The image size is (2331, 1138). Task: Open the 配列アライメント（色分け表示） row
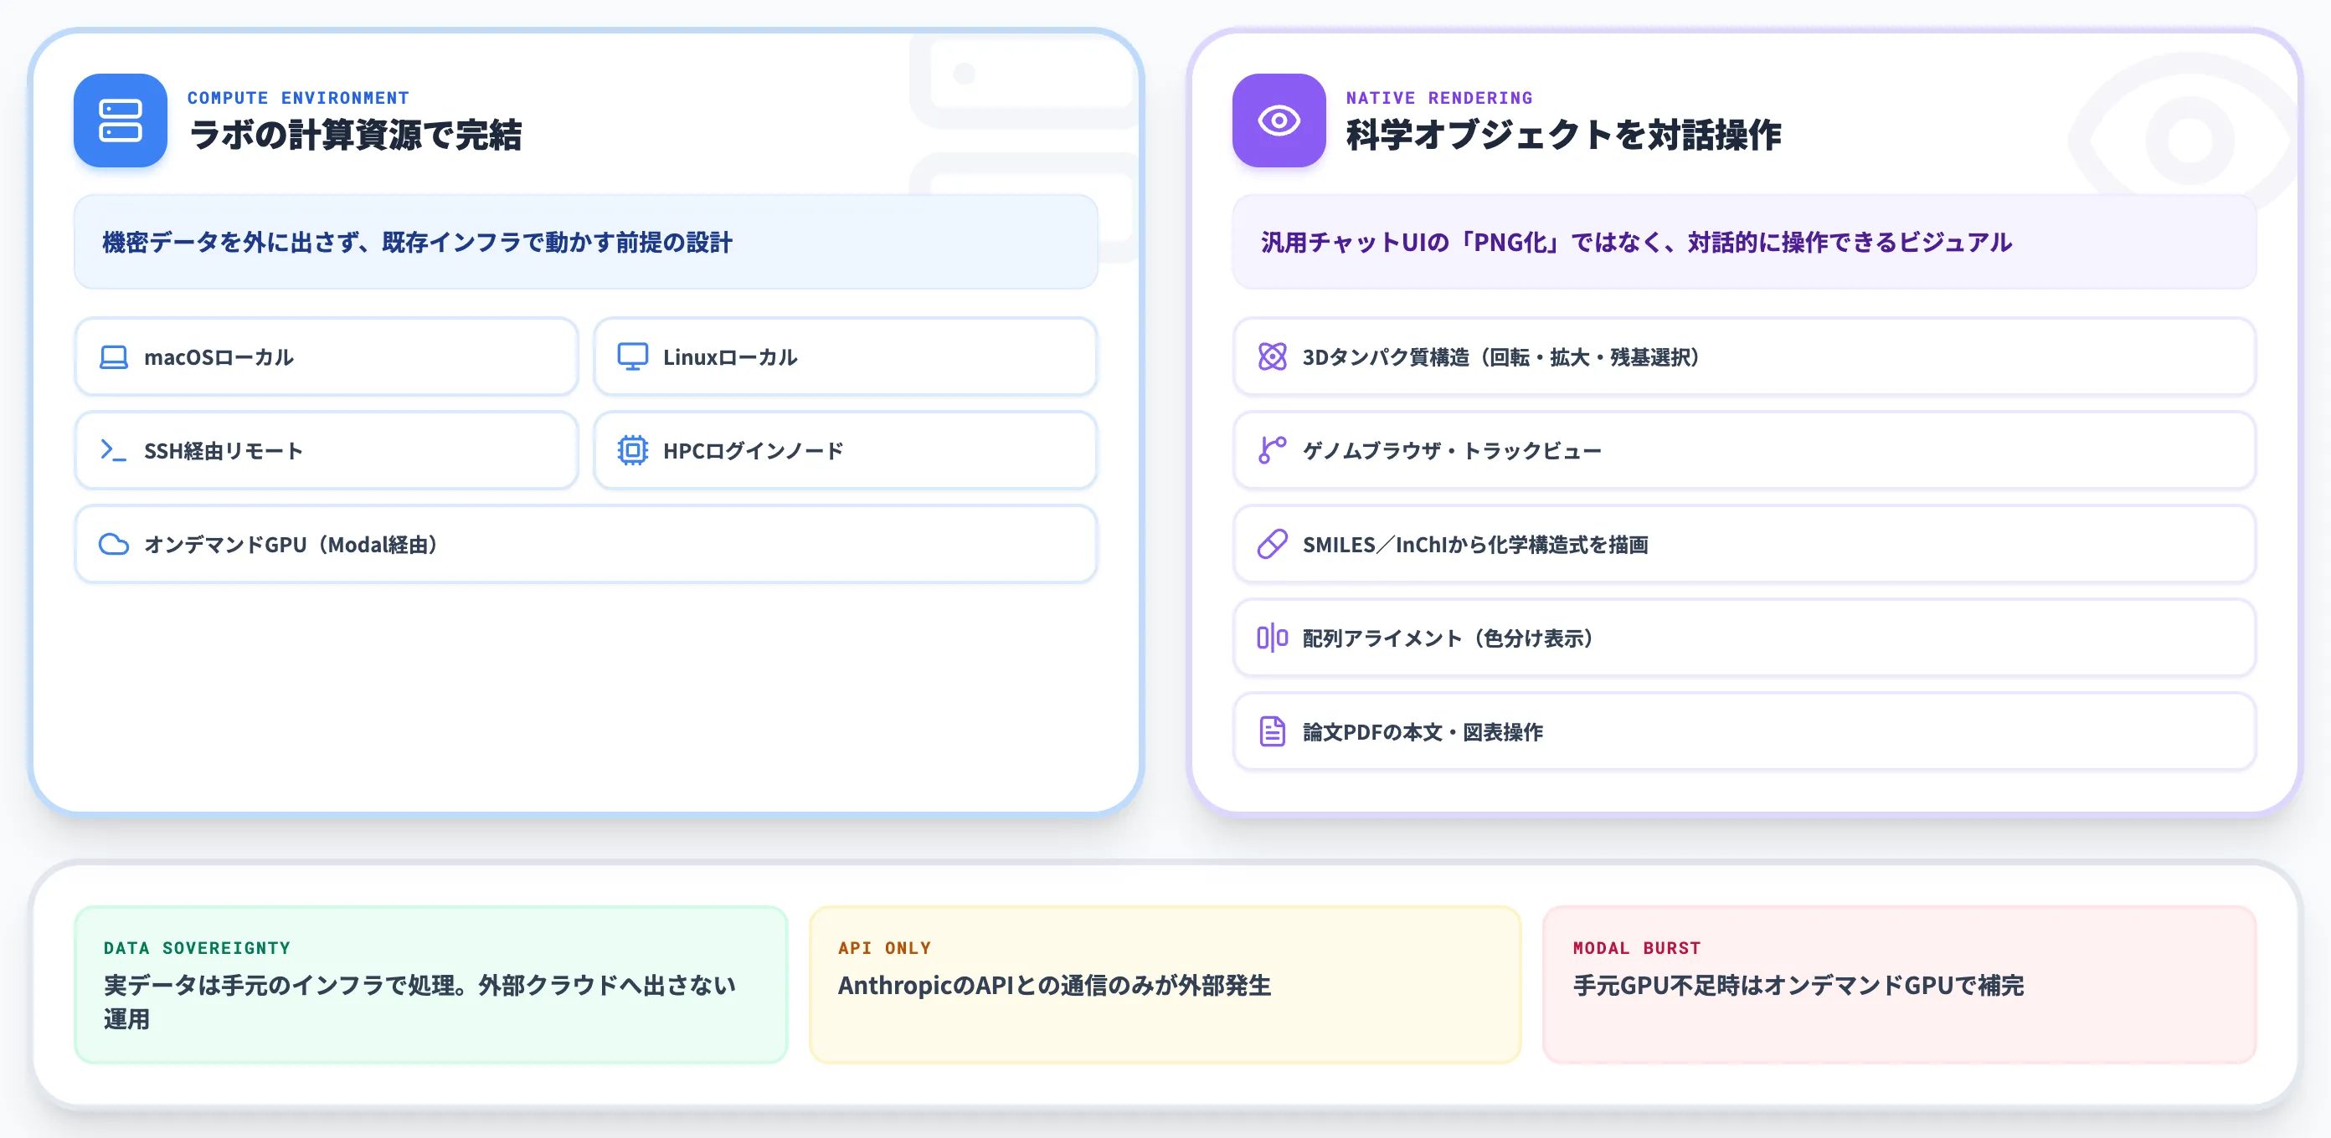click(1744, 638)
